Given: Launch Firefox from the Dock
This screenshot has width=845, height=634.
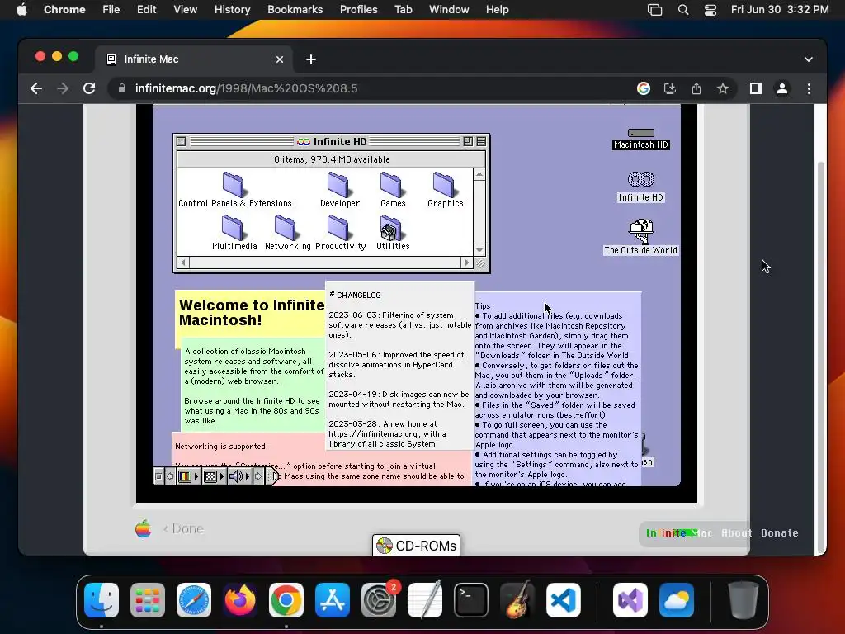Looking at the screenshot, I should [x=240, y=600].
